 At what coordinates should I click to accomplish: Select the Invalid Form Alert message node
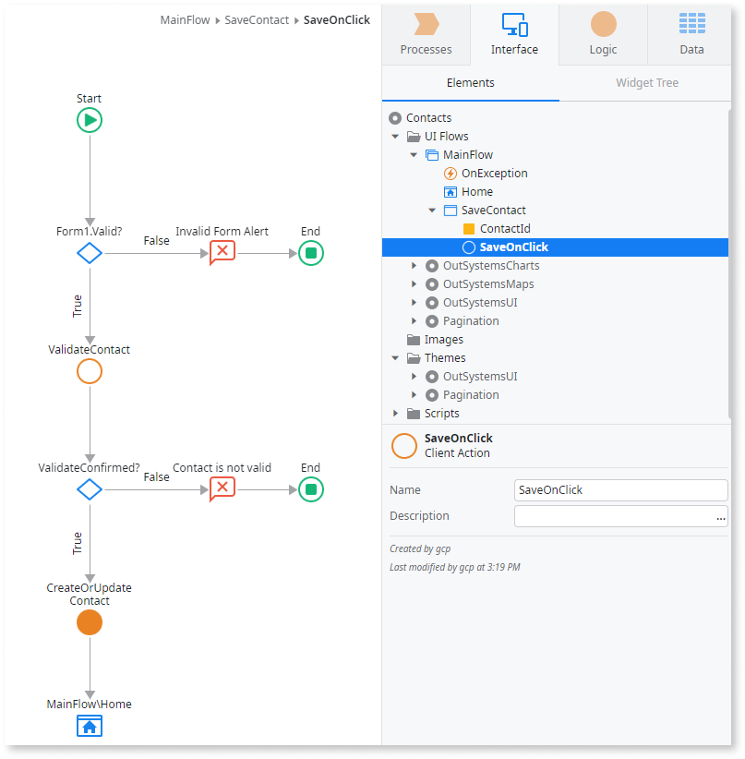click(222, 250)
